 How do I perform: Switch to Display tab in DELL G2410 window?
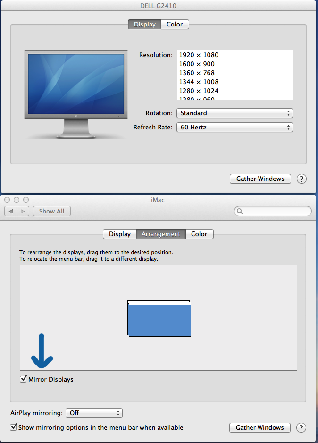click(144, 24)
